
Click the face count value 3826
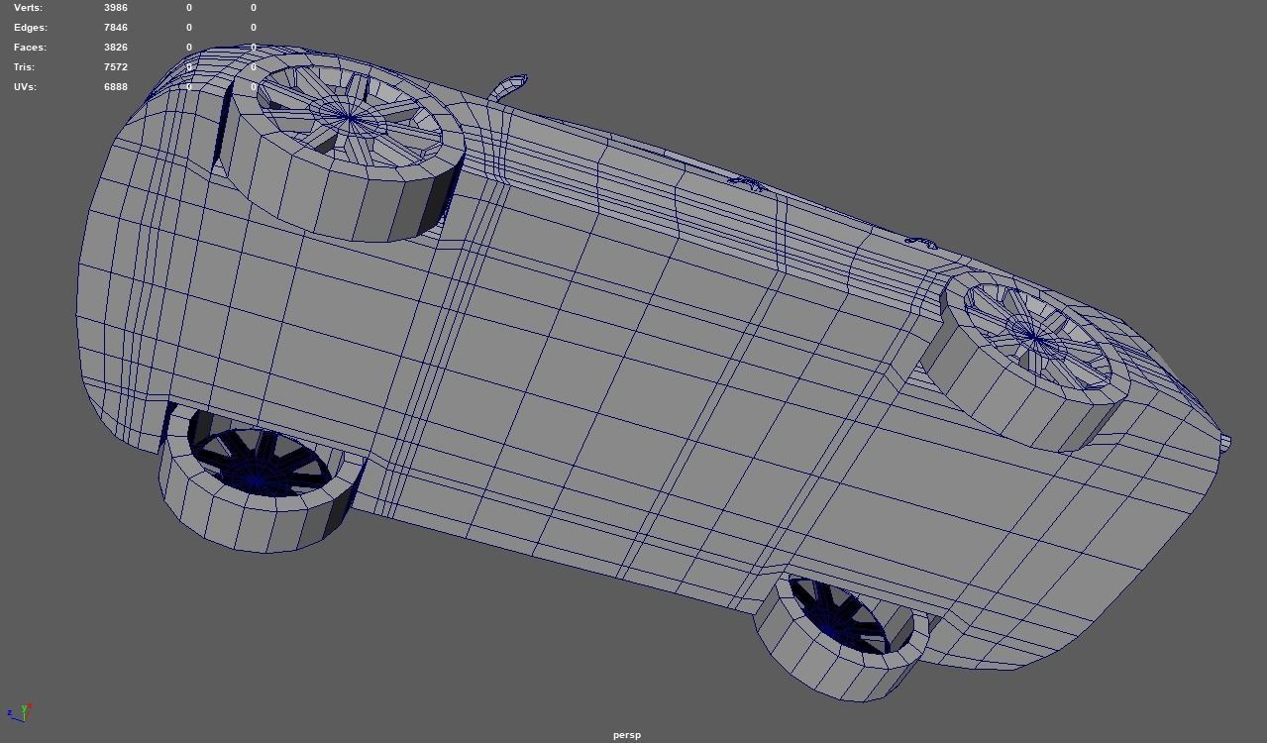(116, 48)
